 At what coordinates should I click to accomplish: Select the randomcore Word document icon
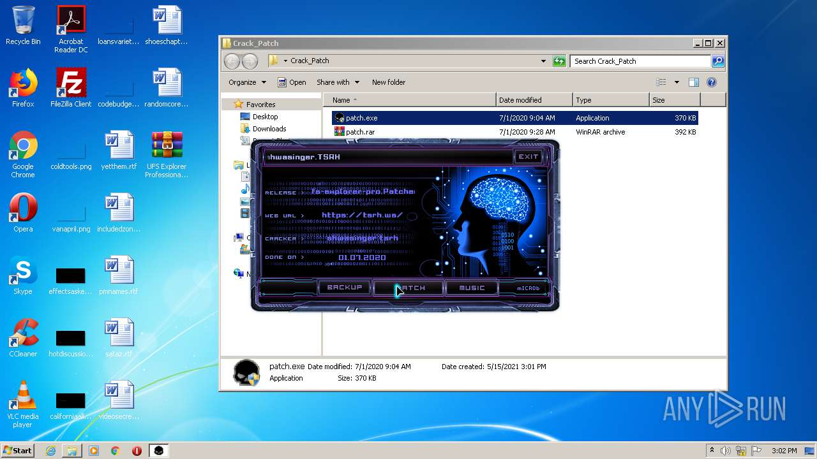click(x=167, y=88)
